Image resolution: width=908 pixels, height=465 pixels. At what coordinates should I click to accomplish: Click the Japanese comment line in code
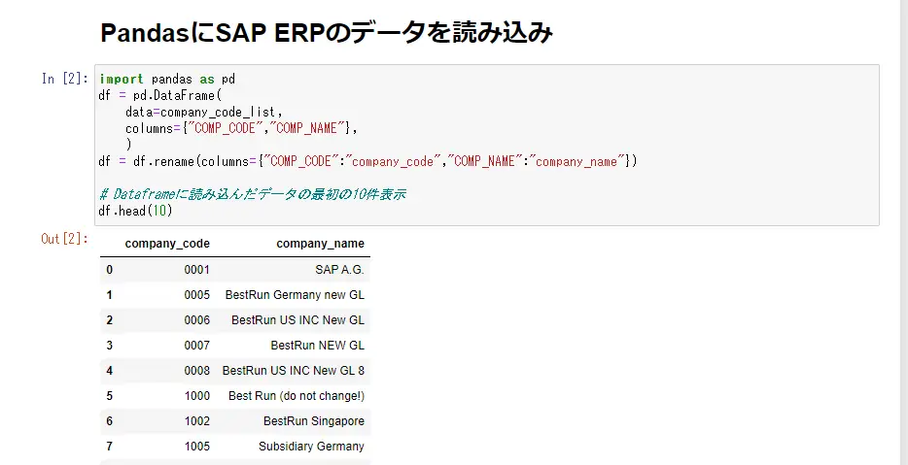[x=253, y=194]
